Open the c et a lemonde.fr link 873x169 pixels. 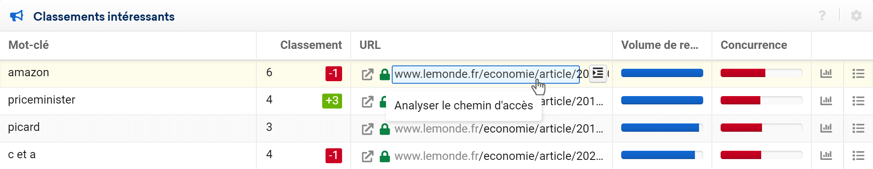(499, 156)
